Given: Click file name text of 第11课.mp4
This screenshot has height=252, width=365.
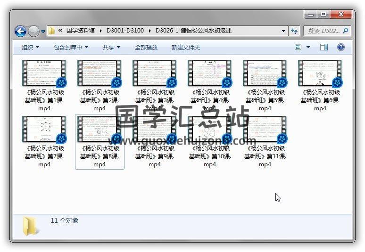Looking at the screenshot, I should pyautogui.click(x=265, y=156).
